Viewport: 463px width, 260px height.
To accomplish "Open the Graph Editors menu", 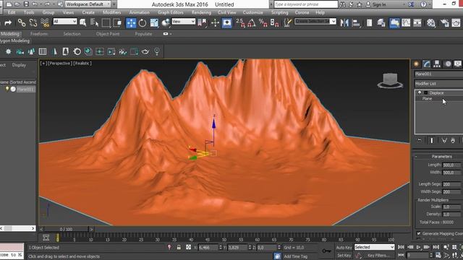I will [171, 12].
